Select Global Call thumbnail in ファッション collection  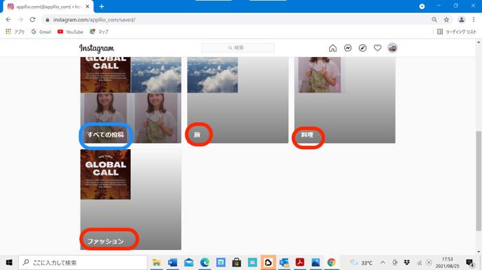pyautogui.click(x=105, y=175)
